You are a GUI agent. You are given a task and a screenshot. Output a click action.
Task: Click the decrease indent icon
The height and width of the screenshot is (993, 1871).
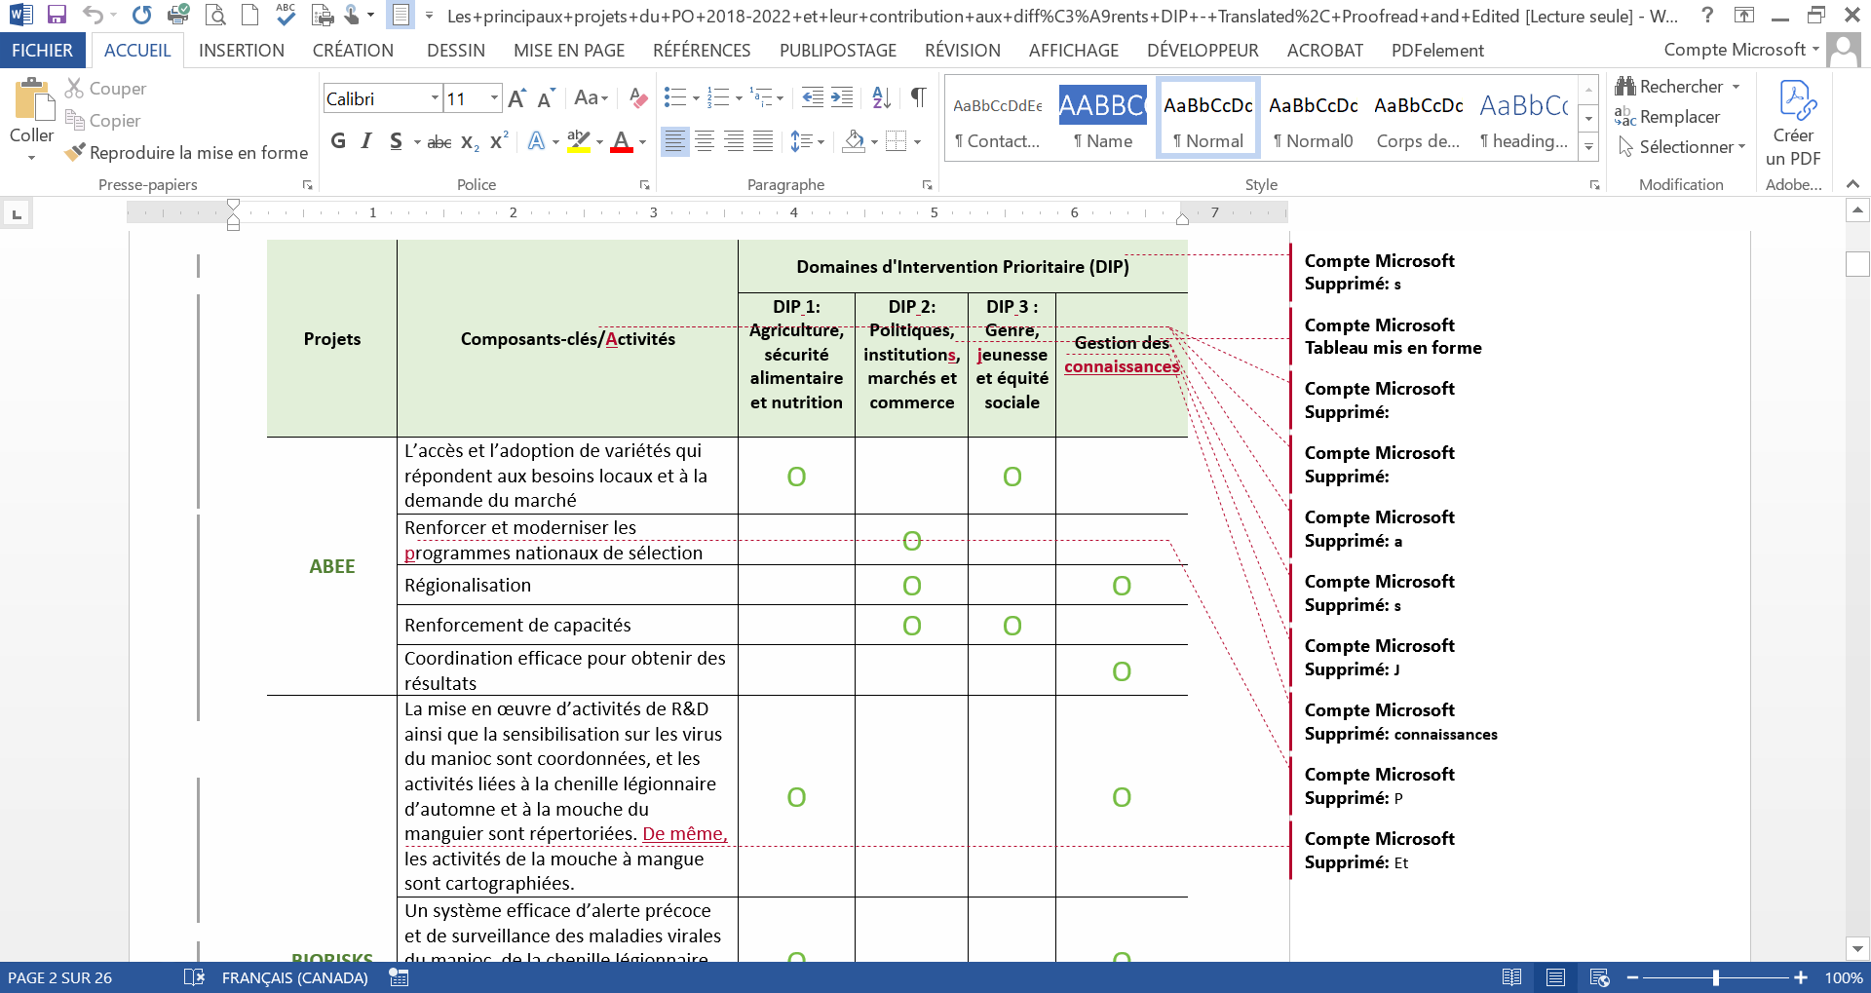(x=813, y=97)
